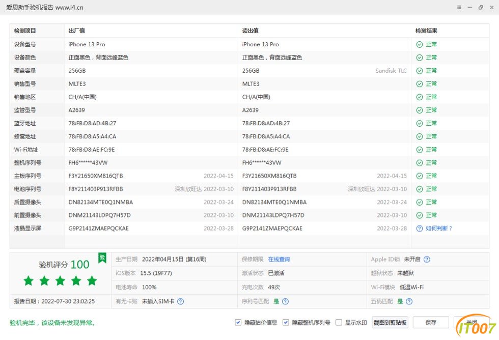Click the 已激活 activation status value
This screenshot has width=499, height=340.
[x=276, y=273]
